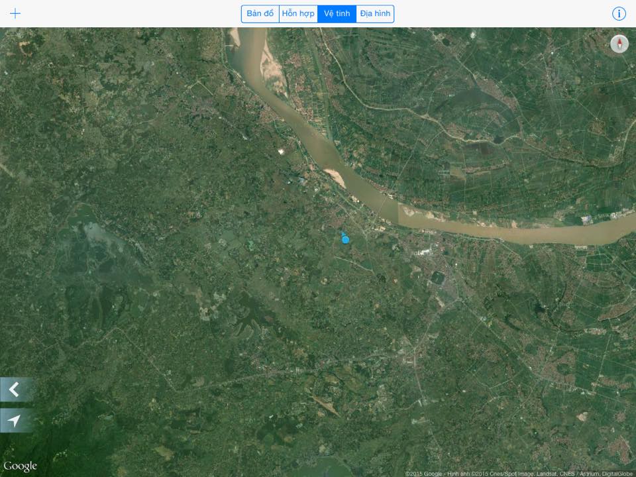This screenshot has height=477, width=636.
Task: Tap the Google logo
Action: click(x=21, y=466)
